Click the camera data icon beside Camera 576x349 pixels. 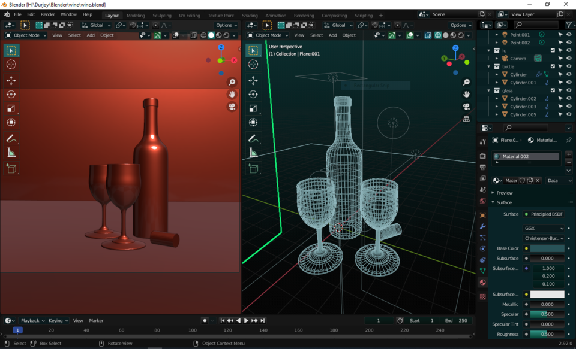[x=538, y=58]
